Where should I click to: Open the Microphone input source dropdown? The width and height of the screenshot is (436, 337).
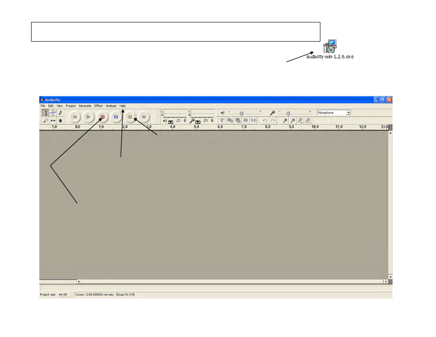click(334, 112)
